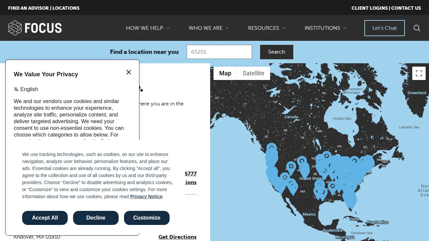Click the Puerto Rico map label

pyautogui.click(x=378, y=222)
